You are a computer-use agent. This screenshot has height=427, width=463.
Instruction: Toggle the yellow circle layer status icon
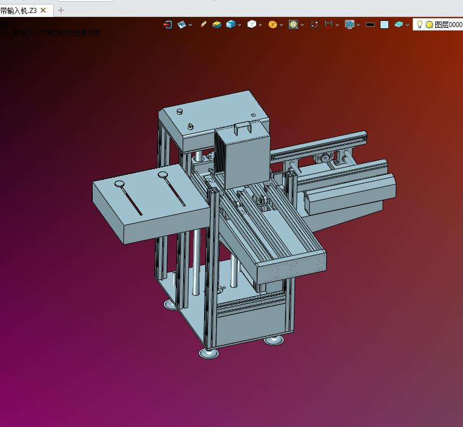point(429,25)
